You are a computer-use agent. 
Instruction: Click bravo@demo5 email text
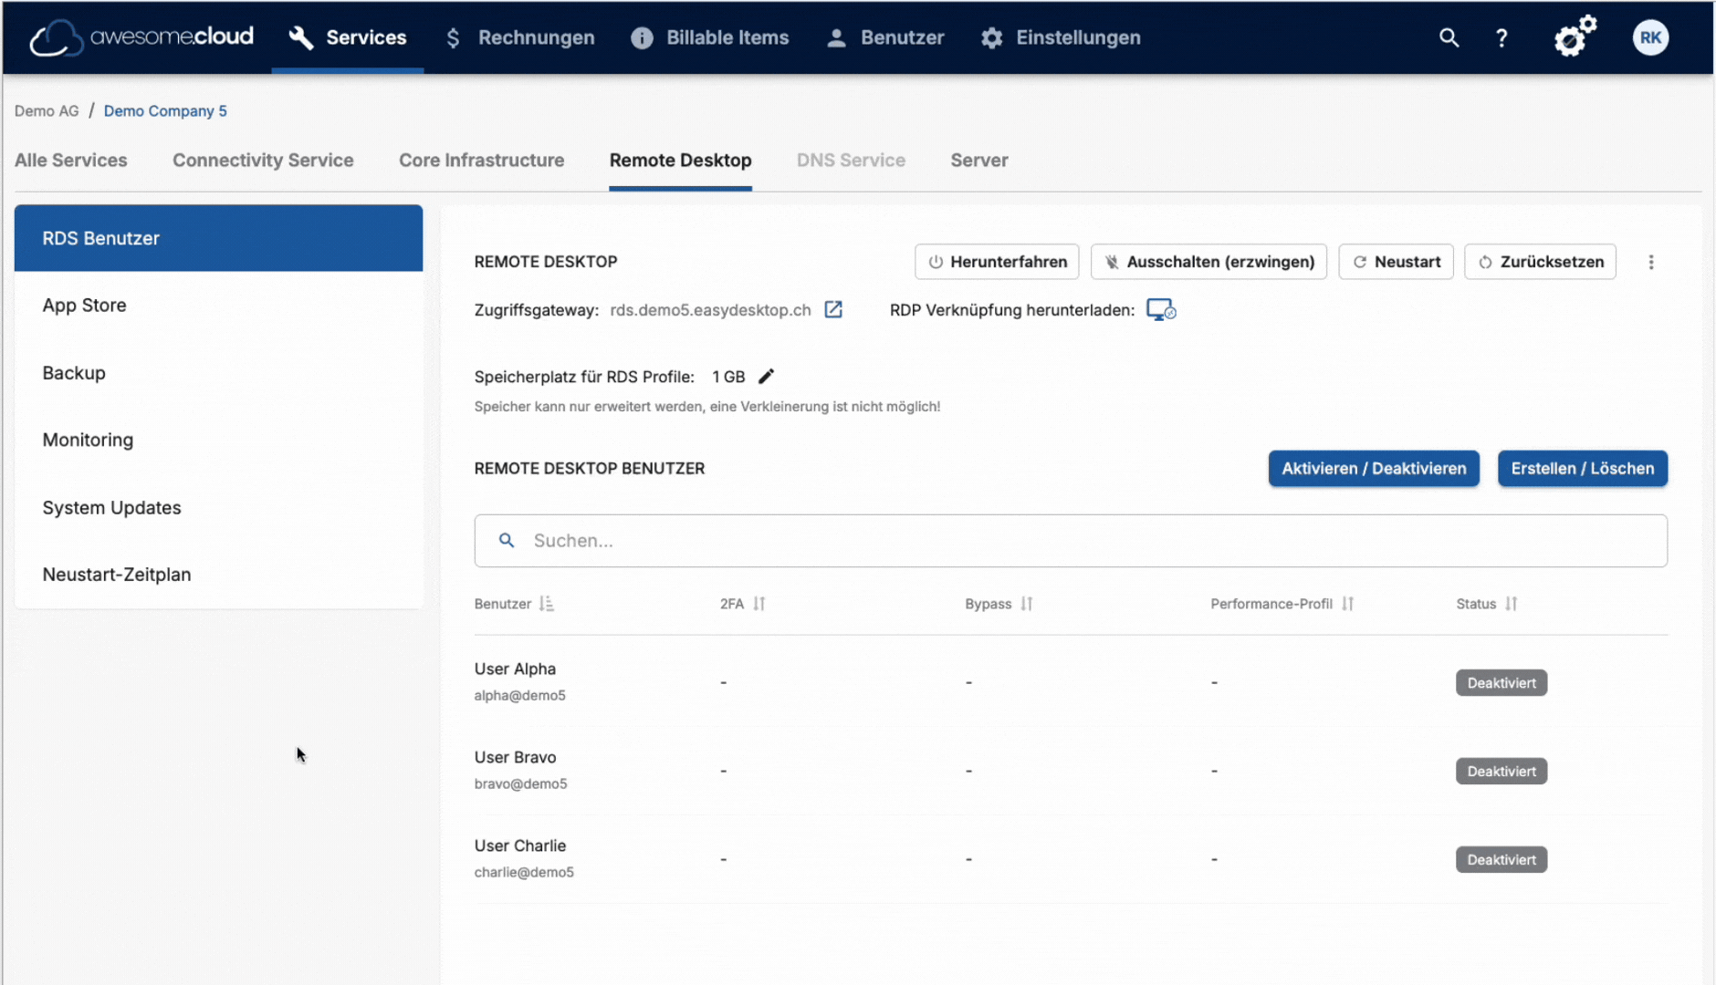(x=521, y=783)
